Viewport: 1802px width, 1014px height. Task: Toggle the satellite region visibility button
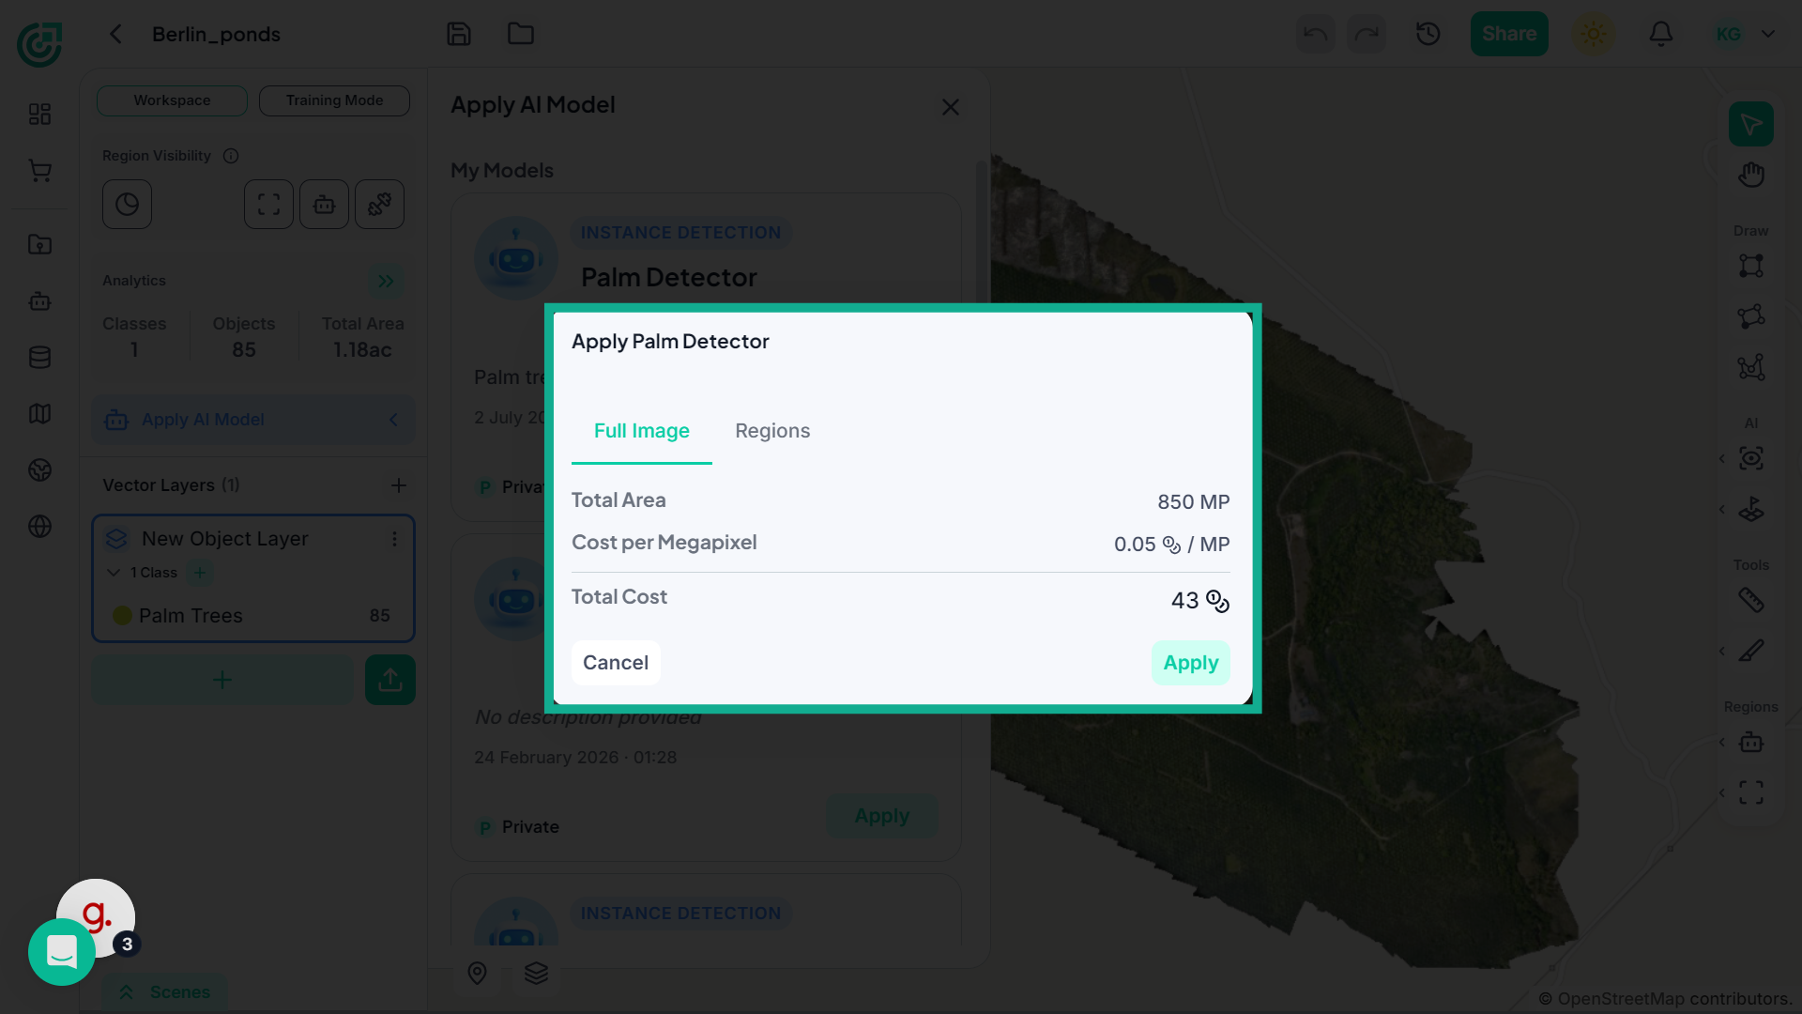379,205
